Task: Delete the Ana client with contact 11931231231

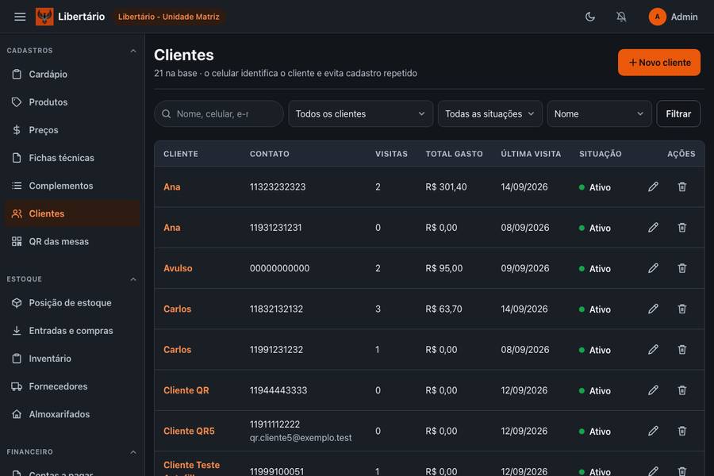Action: tap(681, 228)
